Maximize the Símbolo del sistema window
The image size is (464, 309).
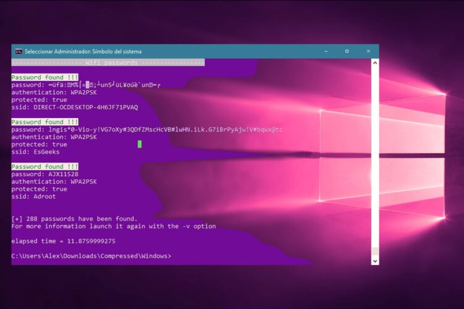347,51
